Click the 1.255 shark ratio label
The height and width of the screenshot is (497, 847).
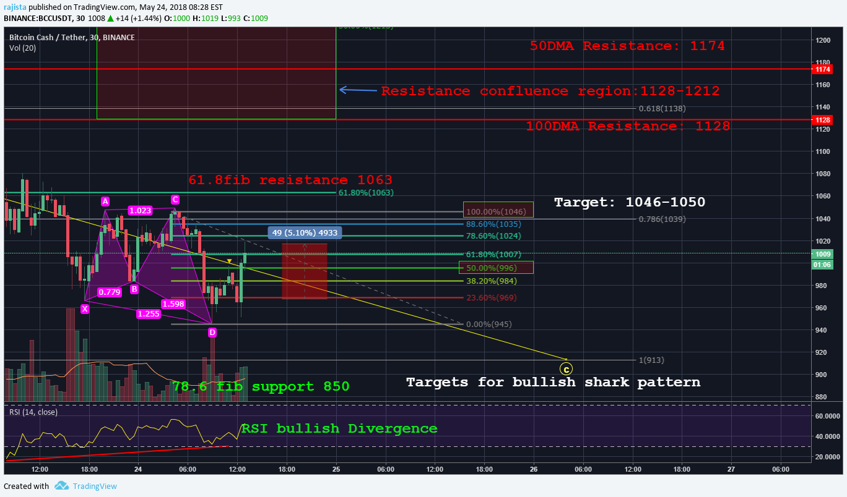point(149,313)
